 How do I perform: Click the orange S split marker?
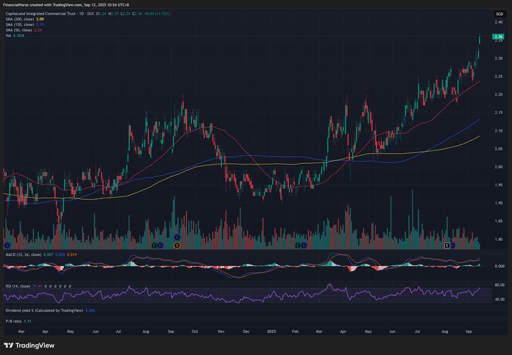177,245
